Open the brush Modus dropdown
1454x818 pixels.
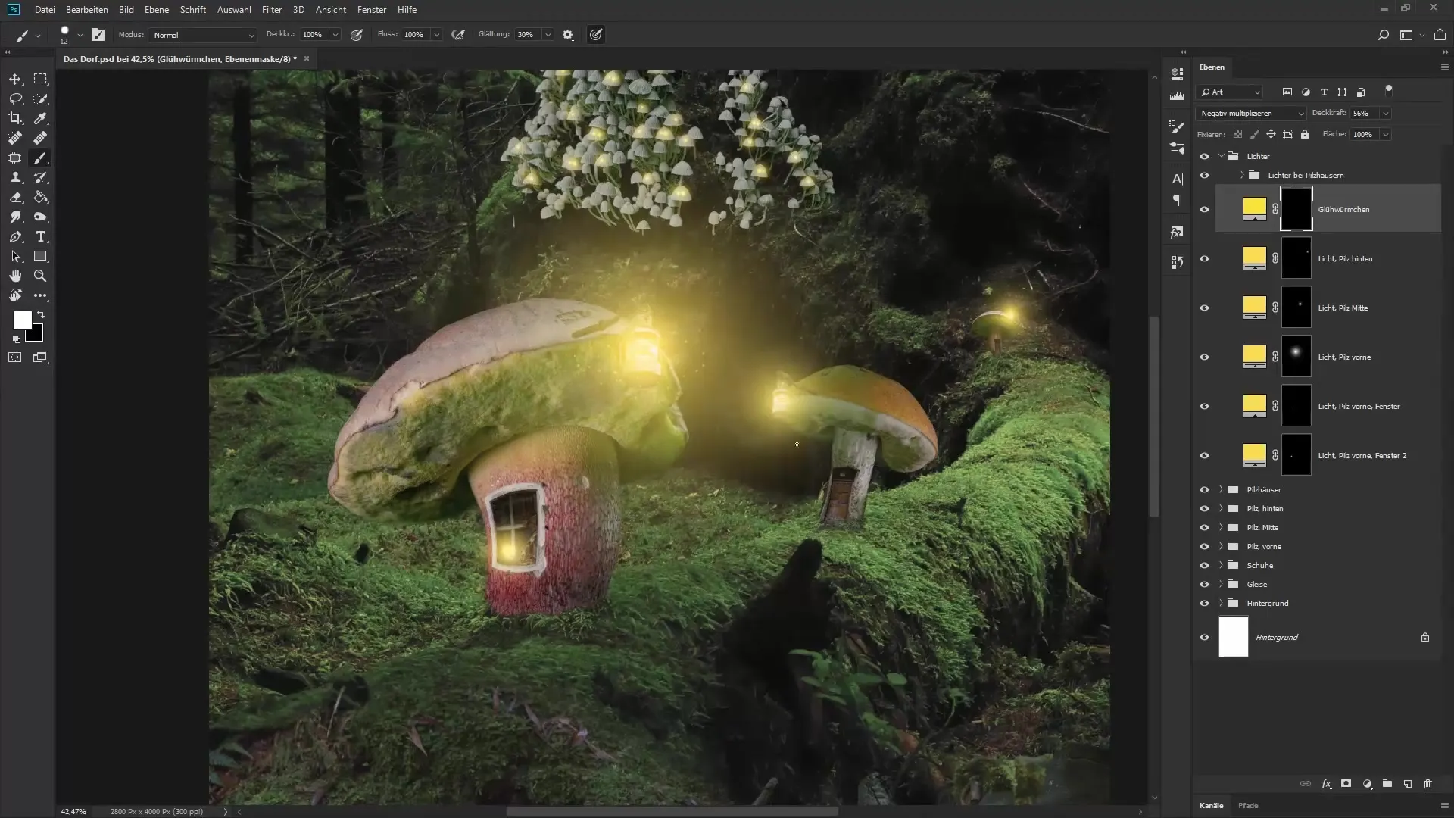click(x=203, y=35)
